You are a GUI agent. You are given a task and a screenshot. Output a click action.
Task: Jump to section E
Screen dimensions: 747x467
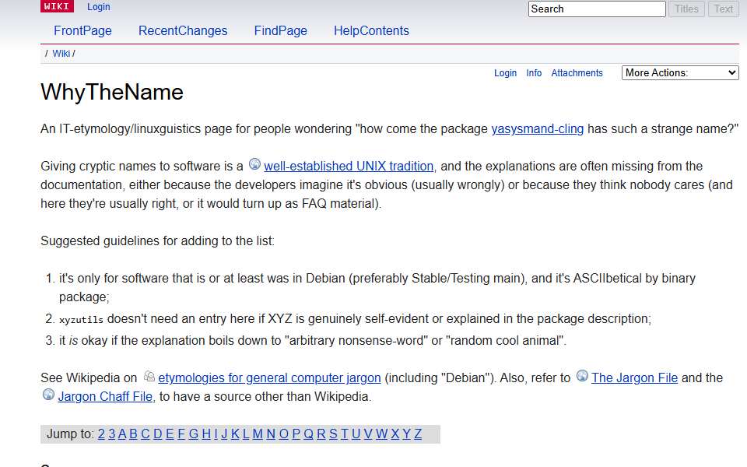click(169, 434)
